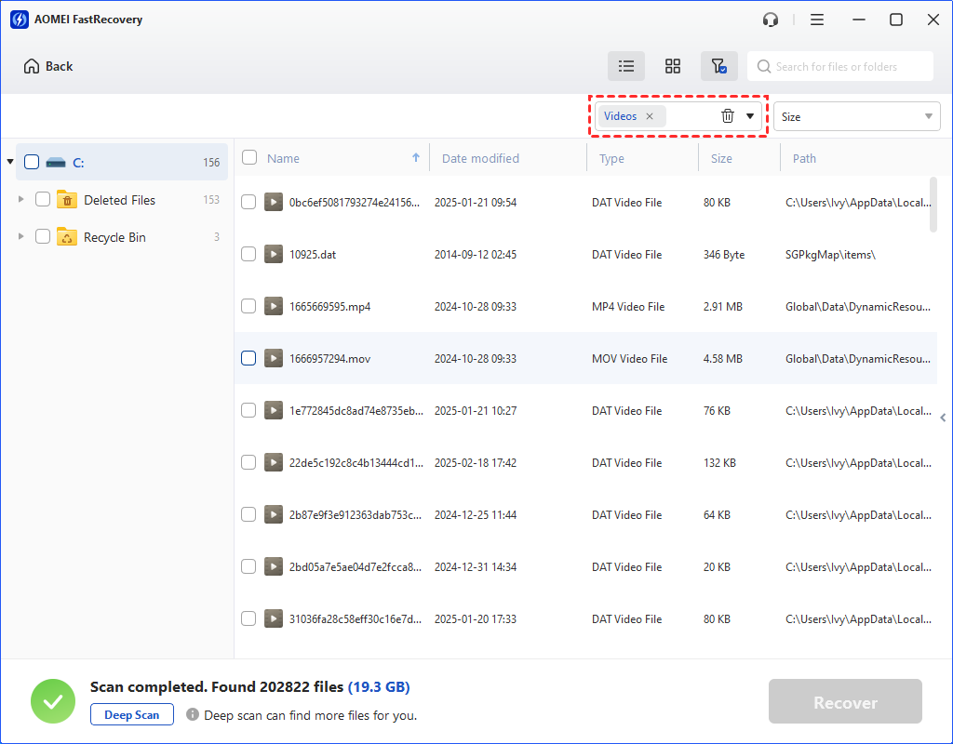The height and width of the screenshot is (744, 953).
Task: Click the headset support icon
Action: (x=770, y=20)
